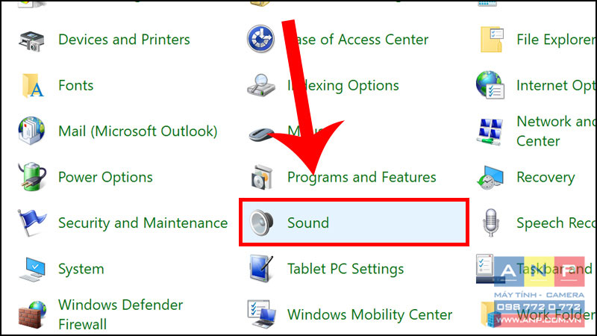Select the Power Options text link

click(105, 178)
